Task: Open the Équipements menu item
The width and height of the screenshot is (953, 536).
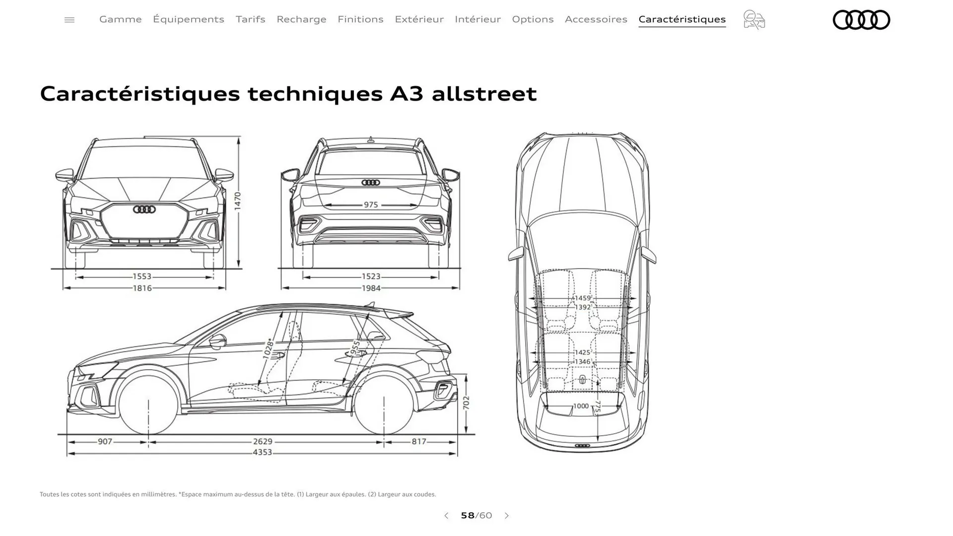Action: tap(189, 19)
